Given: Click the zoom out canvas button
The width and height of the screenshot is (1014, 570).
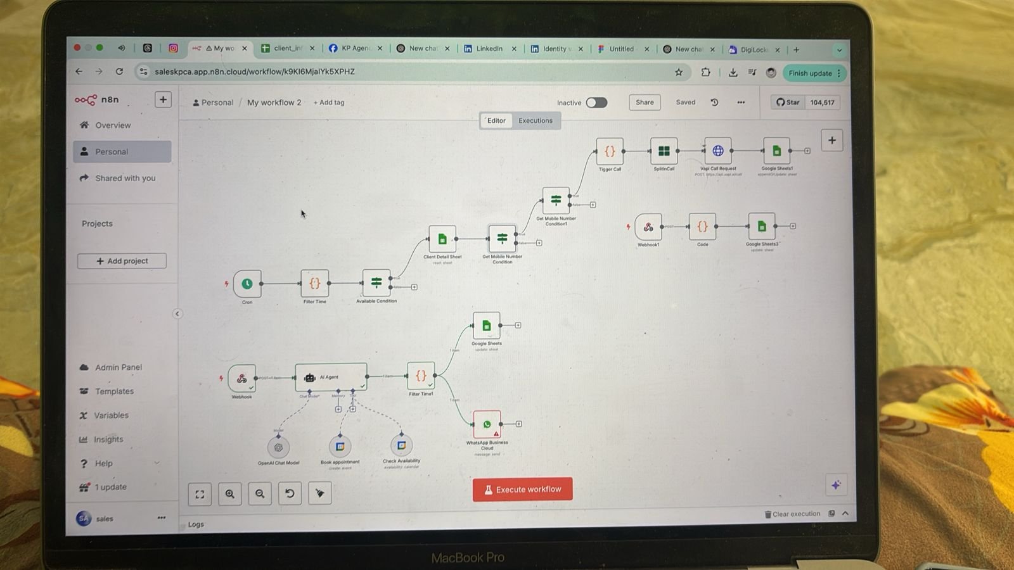Looking at the screenshot, I should (x=260, y=494).
